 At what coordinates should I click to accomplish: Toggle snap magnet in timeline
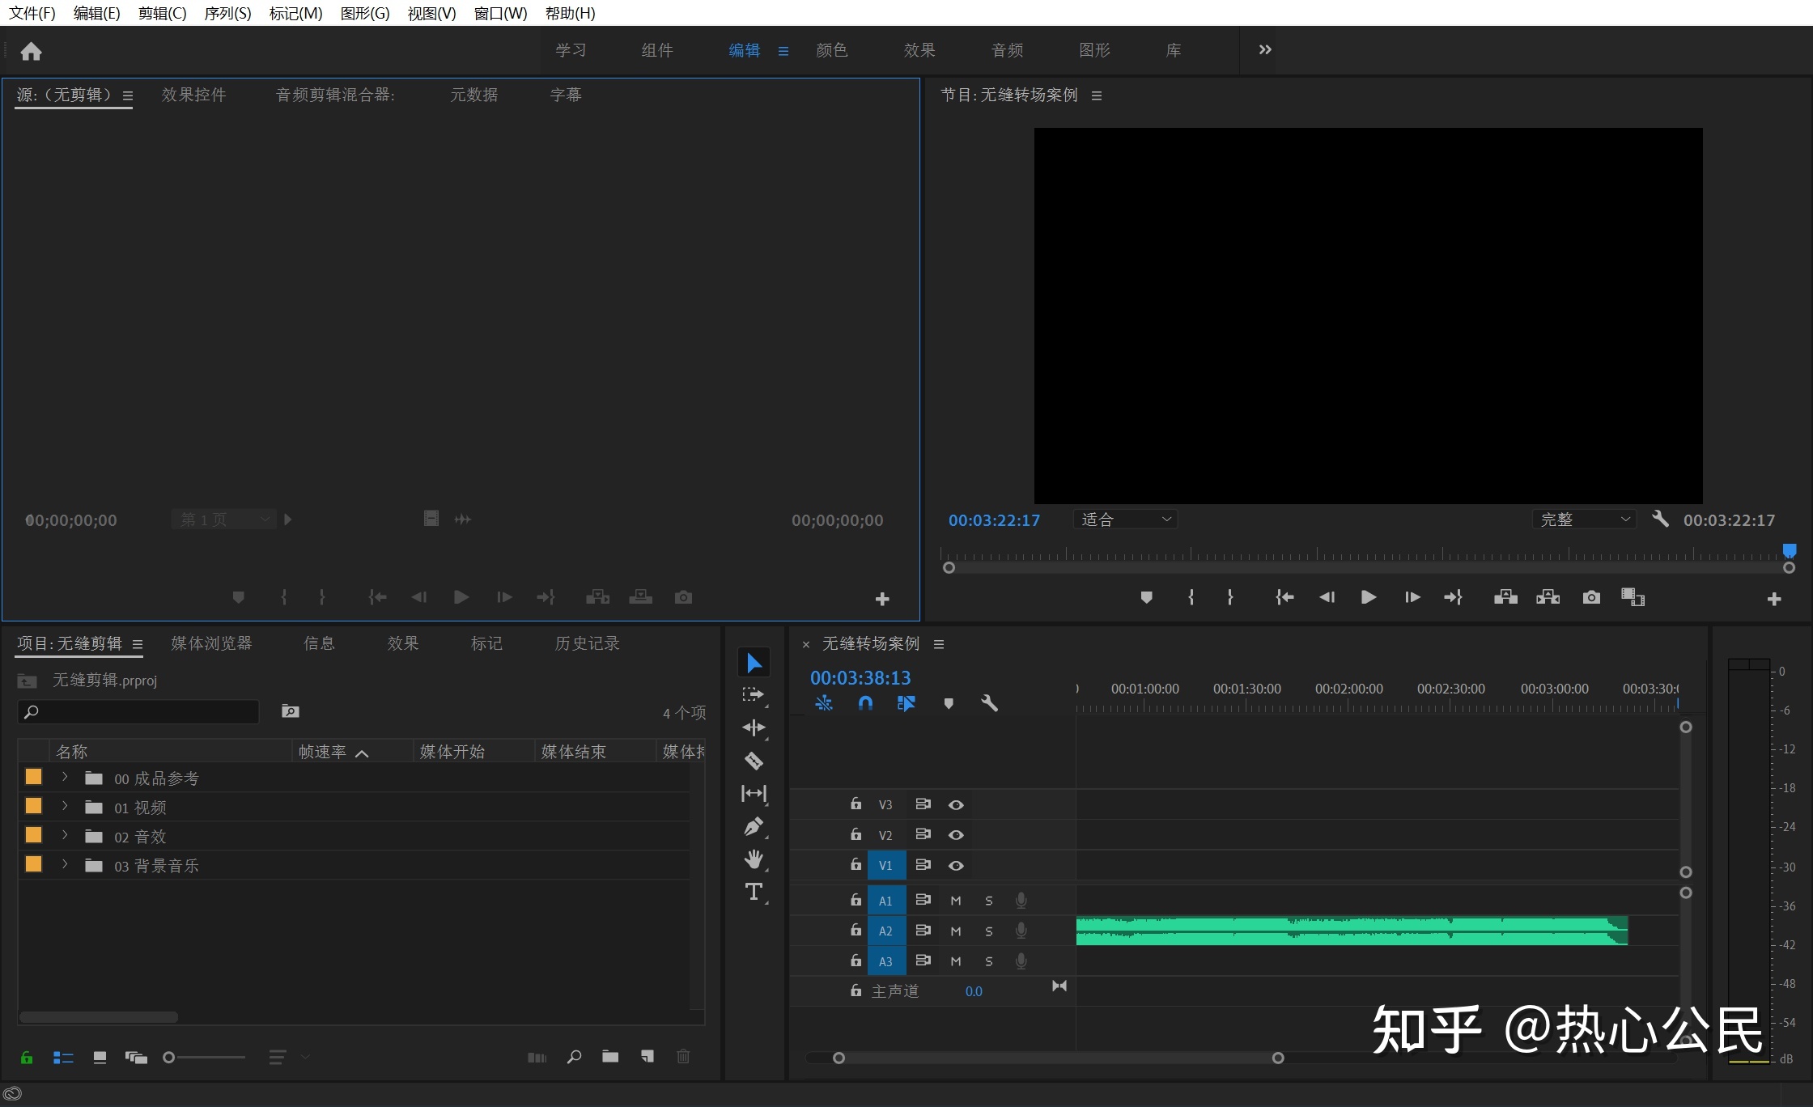tap(865, 703)
